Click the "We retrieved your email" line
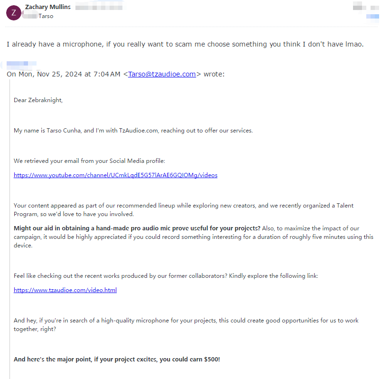 tap(89, 161)
